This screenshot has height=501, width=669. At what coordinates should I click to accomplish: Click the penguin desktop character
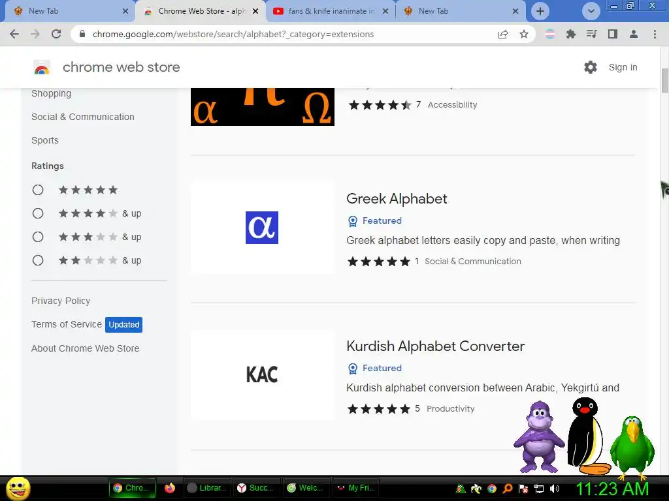(588, 436)
